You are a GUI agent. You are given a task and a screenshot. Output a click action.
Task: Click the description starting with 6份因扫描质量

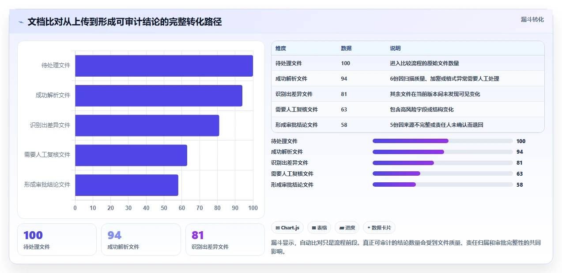(x=445, y=79)
